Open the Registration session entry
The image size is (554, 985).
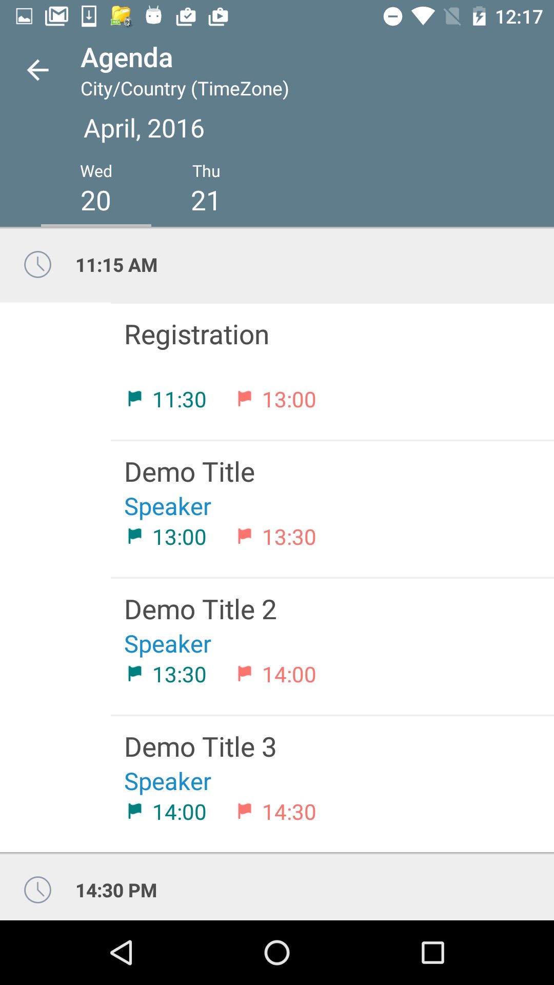[332, 371]
